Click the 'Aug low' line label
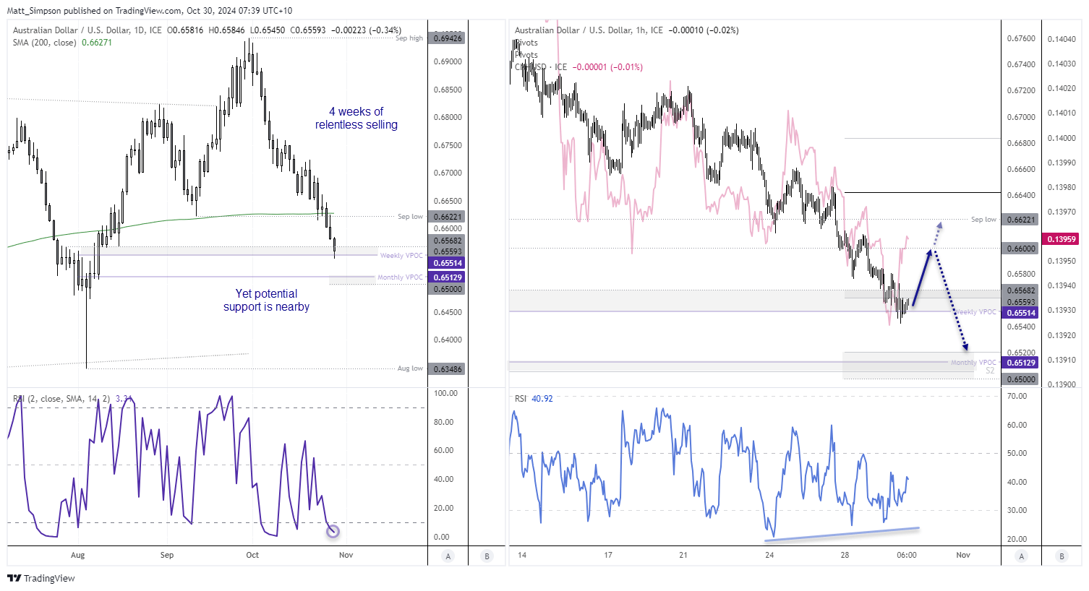Screen dimensions: 1089x591 [x=410, y=368]
